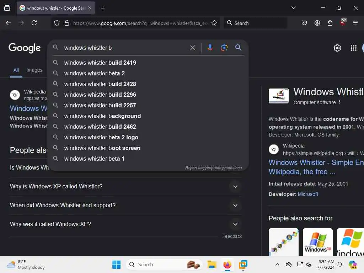The height and width of the screenshot is (273, 364).
Task: Open the tracking protection shield icon
Action: [57, 23]
